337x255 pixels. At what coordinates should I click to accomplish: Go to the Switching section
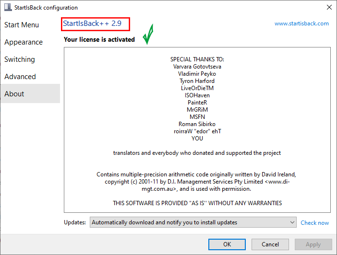20,59
